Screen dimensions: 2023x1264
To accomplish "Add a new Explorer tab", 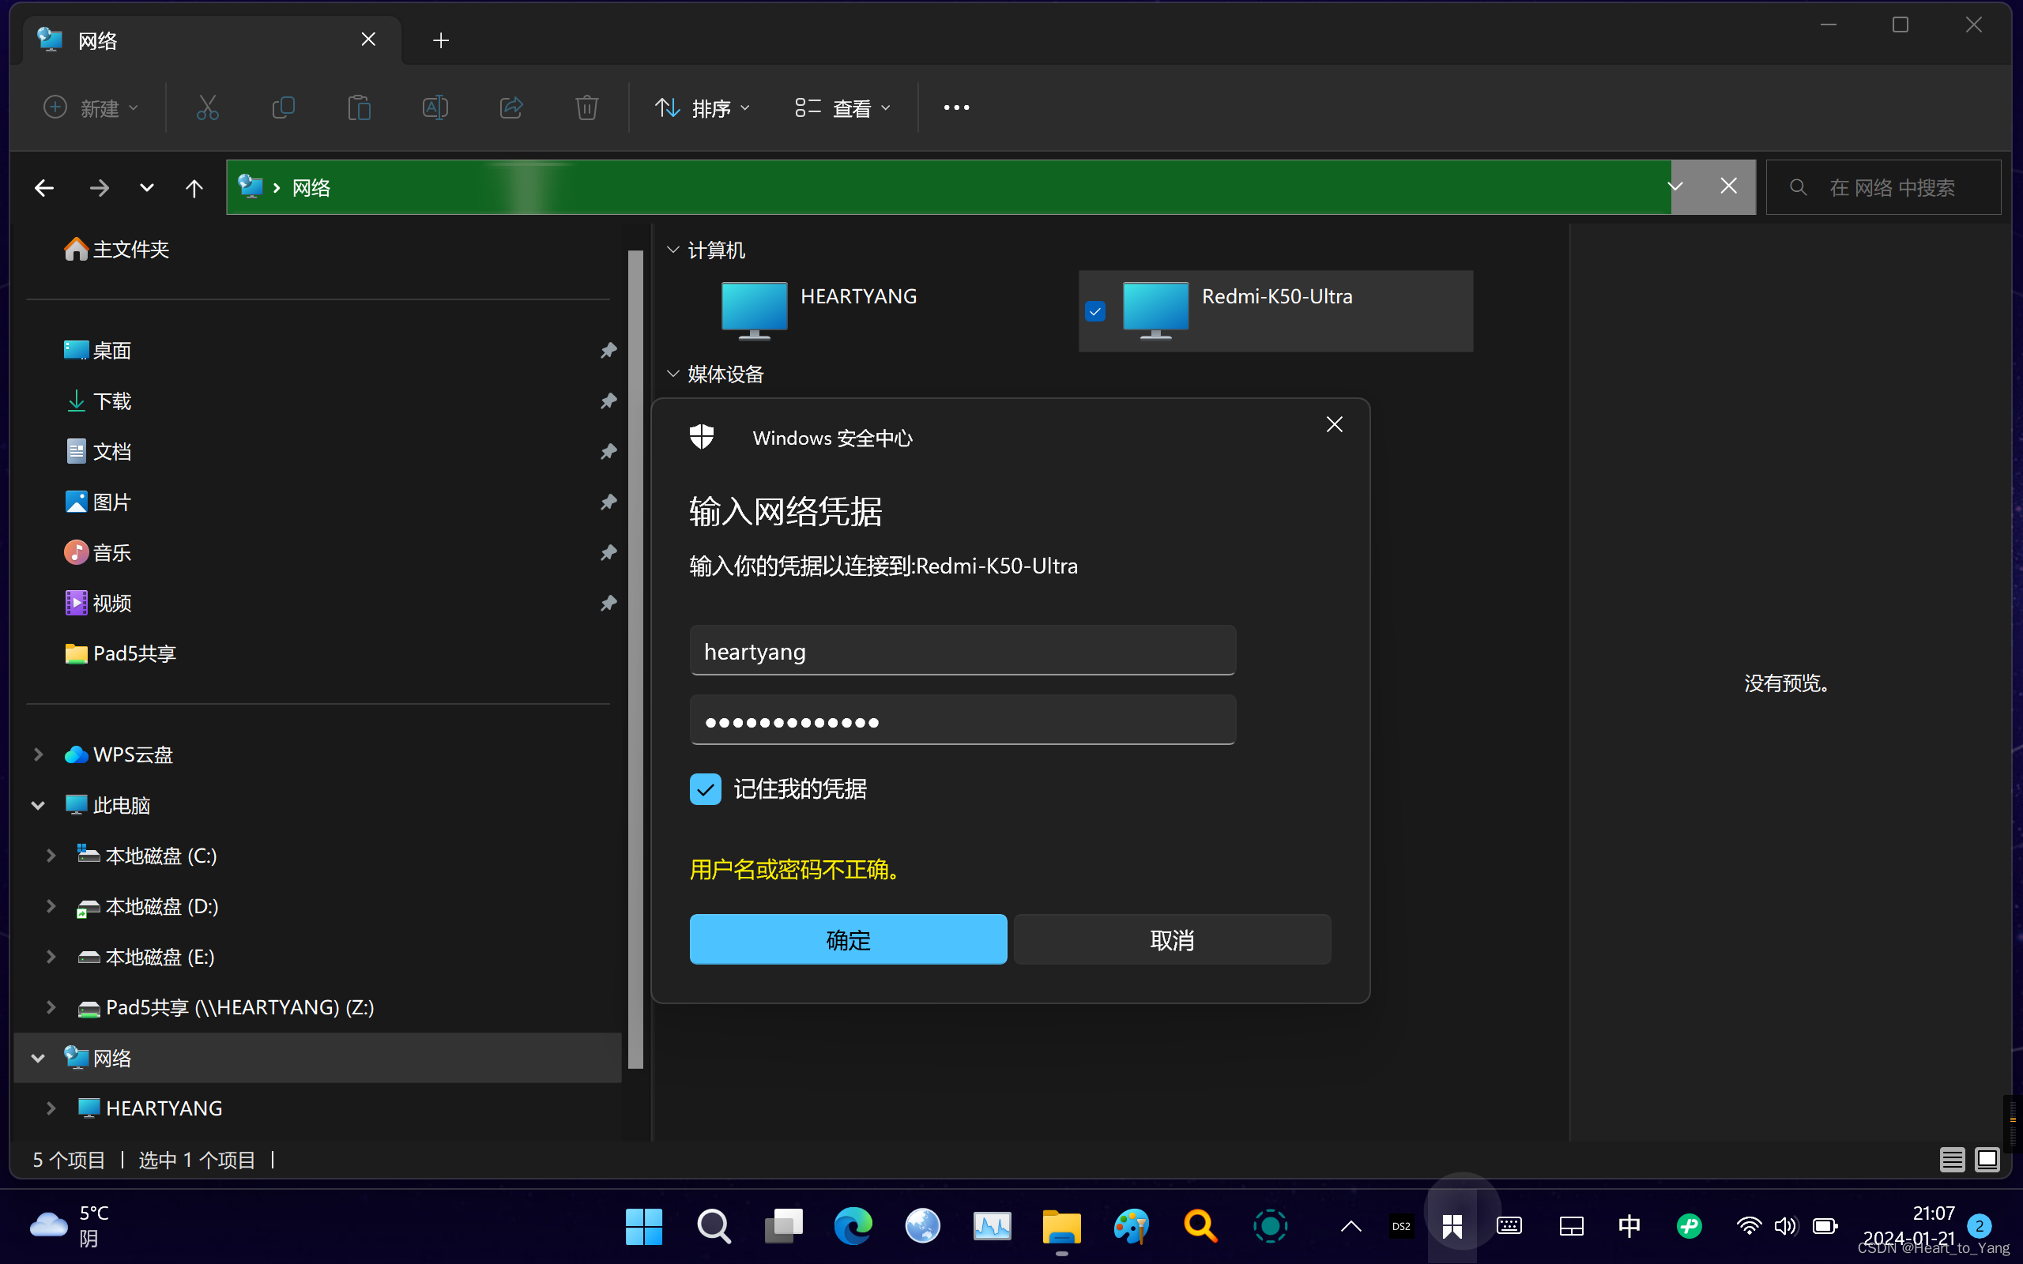I will 440,40.
